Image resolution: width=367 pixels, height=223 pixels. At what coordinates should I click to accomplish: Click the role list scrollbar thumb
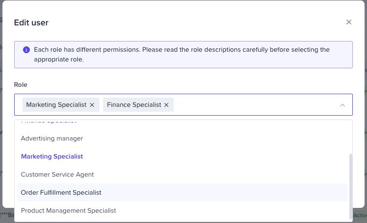tap(350, 185)
